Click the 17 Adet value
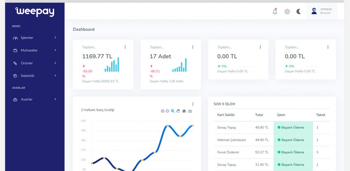Screen dimensions: 350x171 [160, 56]
